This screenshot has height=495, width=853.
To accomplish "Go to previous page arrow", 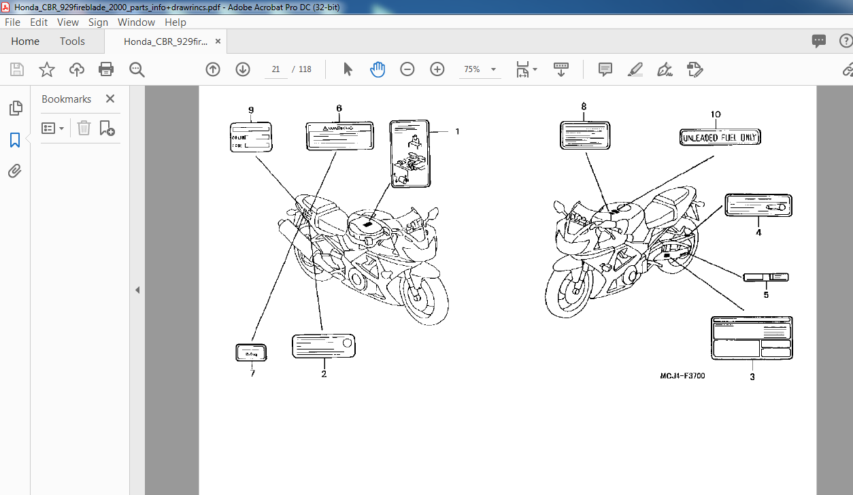I will click(x=213, y=69).
